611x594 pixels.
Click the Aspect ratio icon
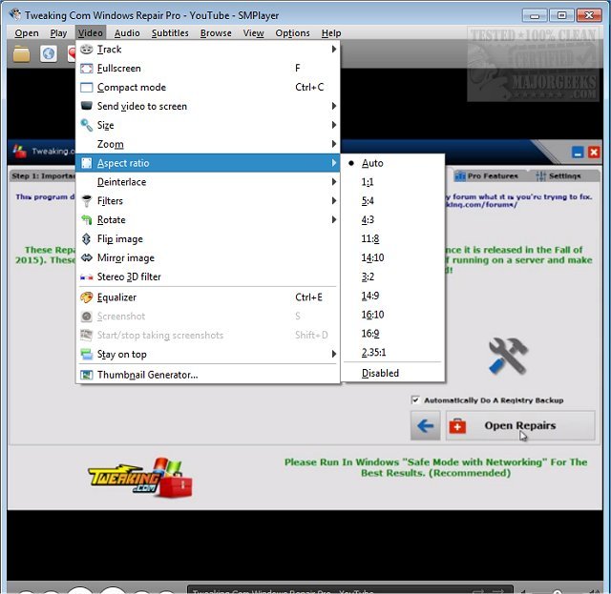coord(87,163)
